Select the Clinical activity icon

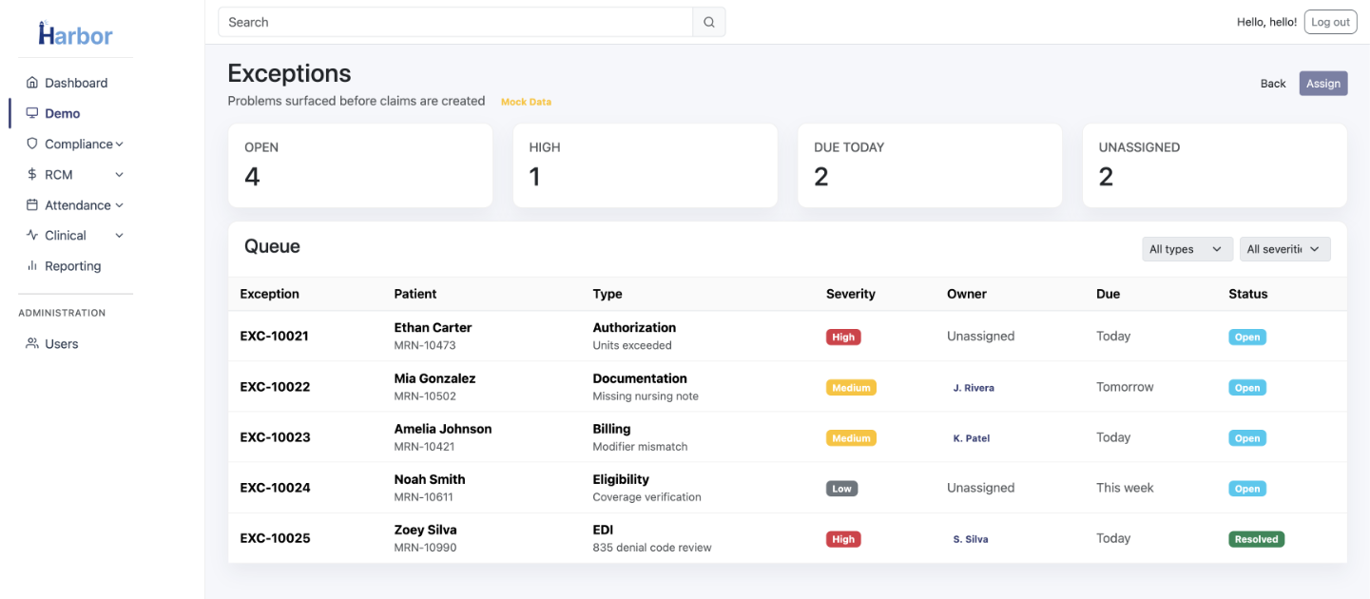tap(33, 235)
